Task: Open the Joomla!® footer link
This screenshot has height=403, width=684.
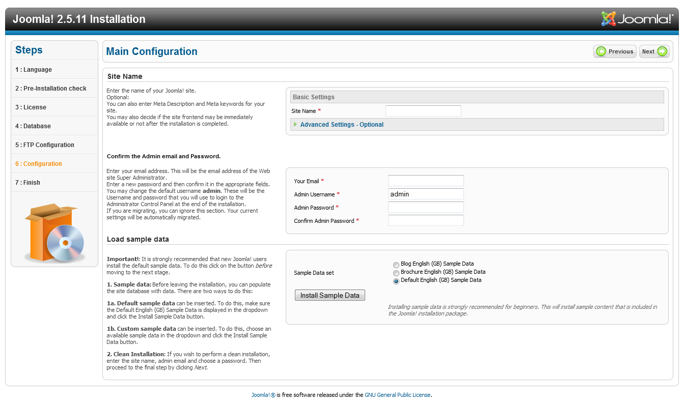Action: point(263,395)
